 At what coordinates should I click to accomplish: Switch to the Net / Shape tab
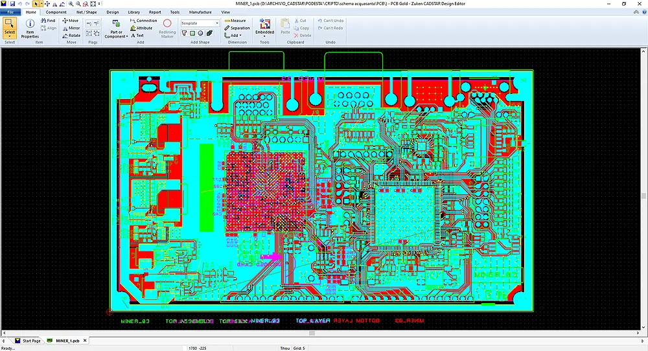86,12
